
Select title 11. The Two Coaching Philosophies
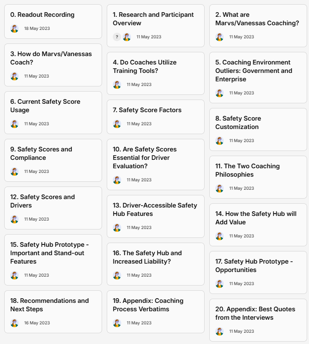click(x=247, y=170)
